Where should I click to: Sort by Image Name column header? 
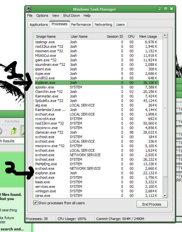[51, 36]
